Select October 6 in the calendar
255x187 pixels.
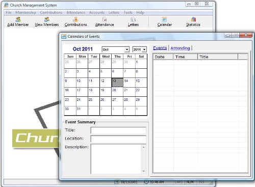click(x=117, y=73)
